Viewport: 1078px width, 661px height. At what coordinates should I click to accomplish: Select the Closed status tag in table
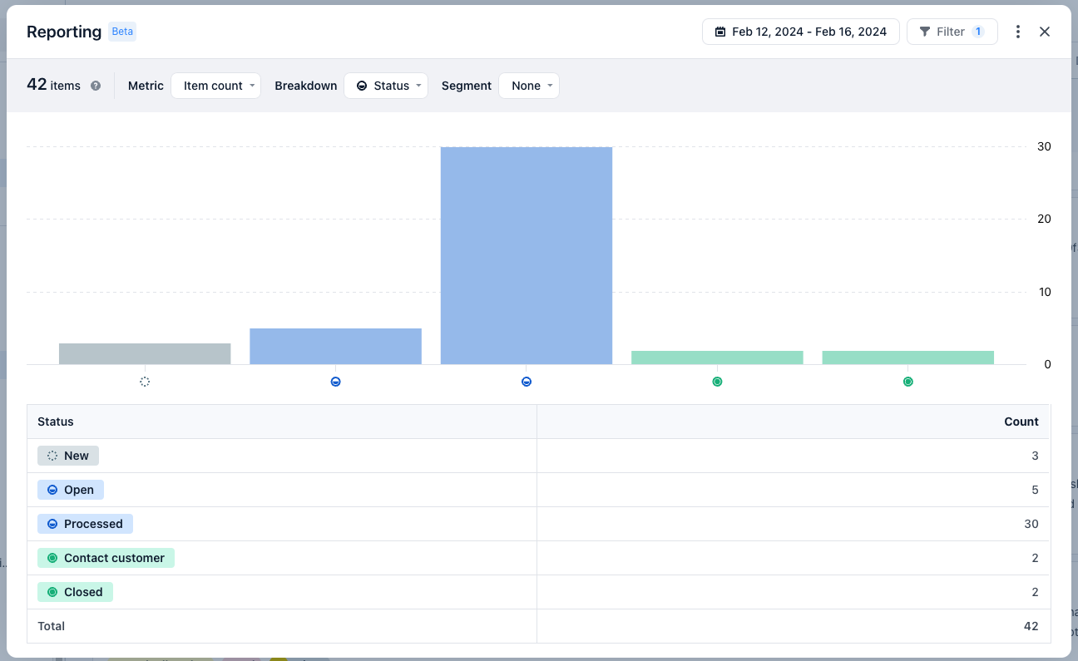(x=75, y=592)
